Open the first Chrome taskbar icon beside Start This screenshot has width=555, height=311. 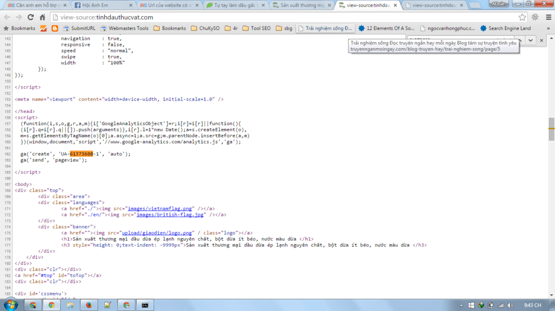coord(33,305)
